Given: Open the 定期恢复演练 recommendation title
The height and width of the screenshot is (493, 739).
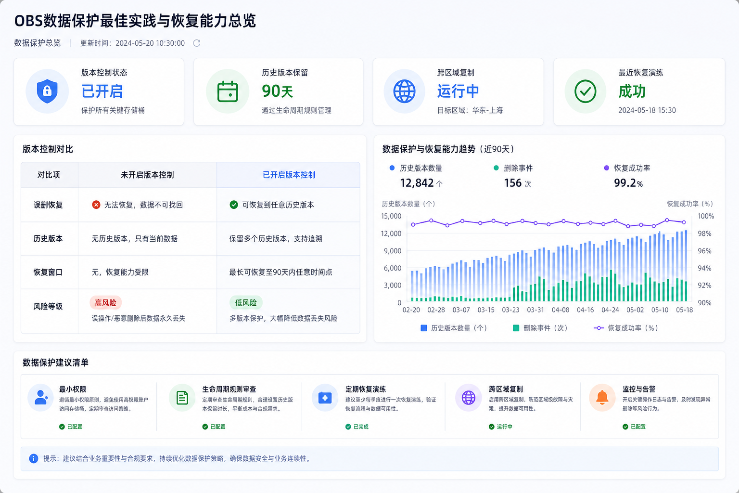Looking at the screenshot, I should [366, 389].
